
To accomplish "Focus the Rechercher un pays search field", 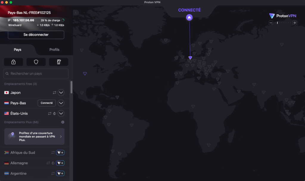I will coord(36,74).
